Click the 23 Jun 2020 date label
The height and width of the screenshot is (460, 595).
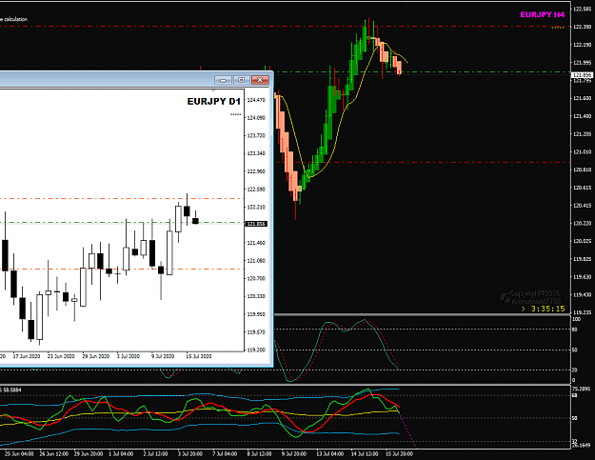click(x=61, y=356)
